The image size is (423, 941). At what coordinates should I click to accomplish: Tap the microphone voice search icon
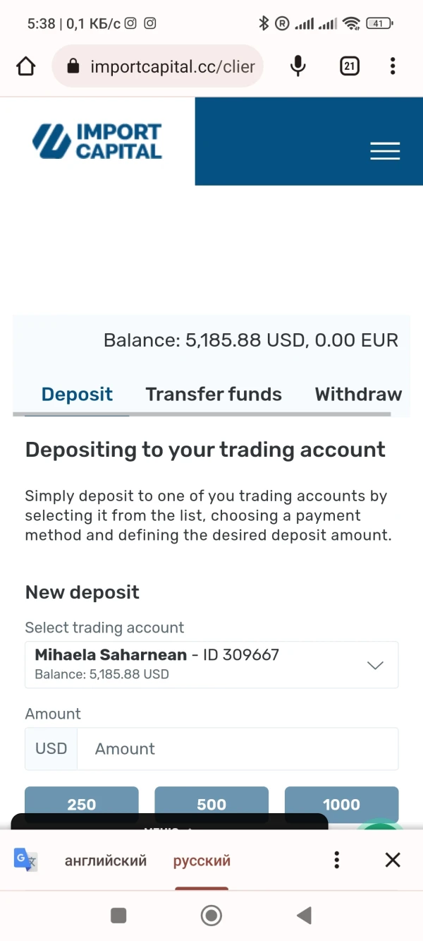point(298,67)
